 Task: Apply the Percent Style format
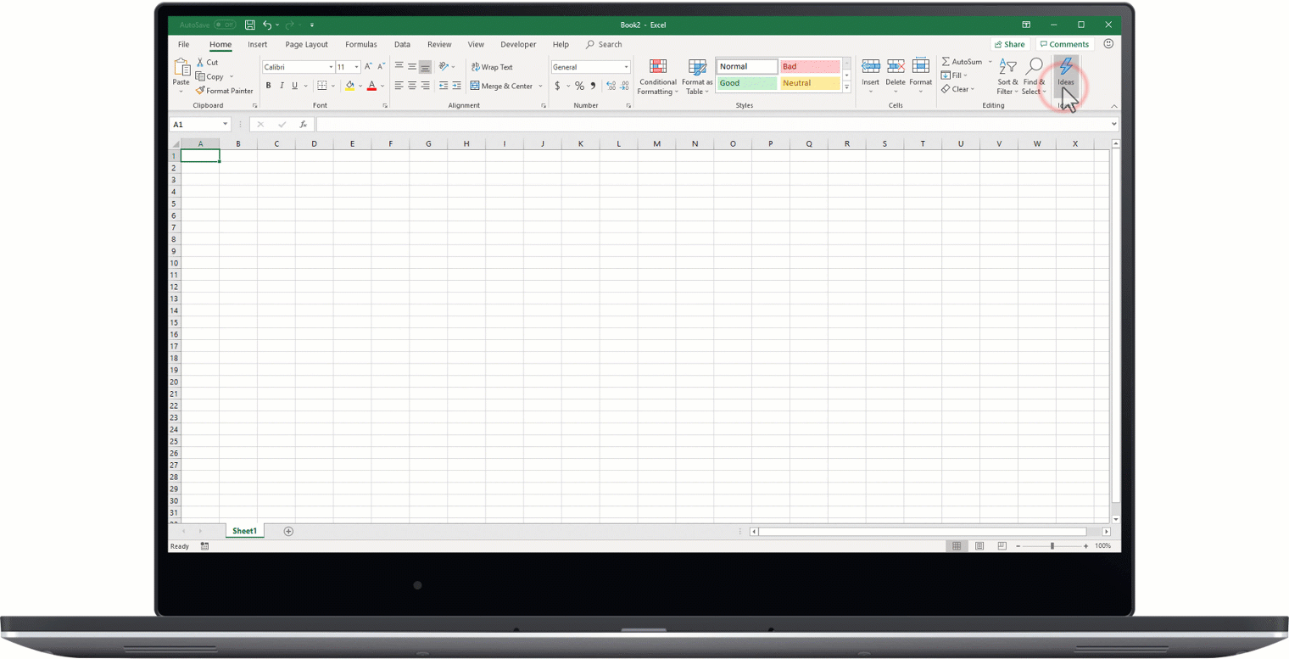coord(579,86)
